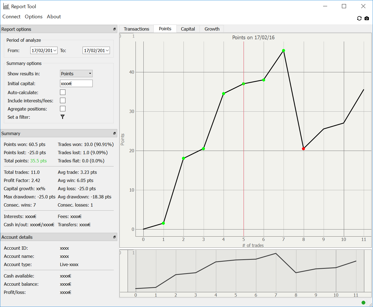Check the Agregate positions checkbox
373x307 pixels.
(63, 109)
